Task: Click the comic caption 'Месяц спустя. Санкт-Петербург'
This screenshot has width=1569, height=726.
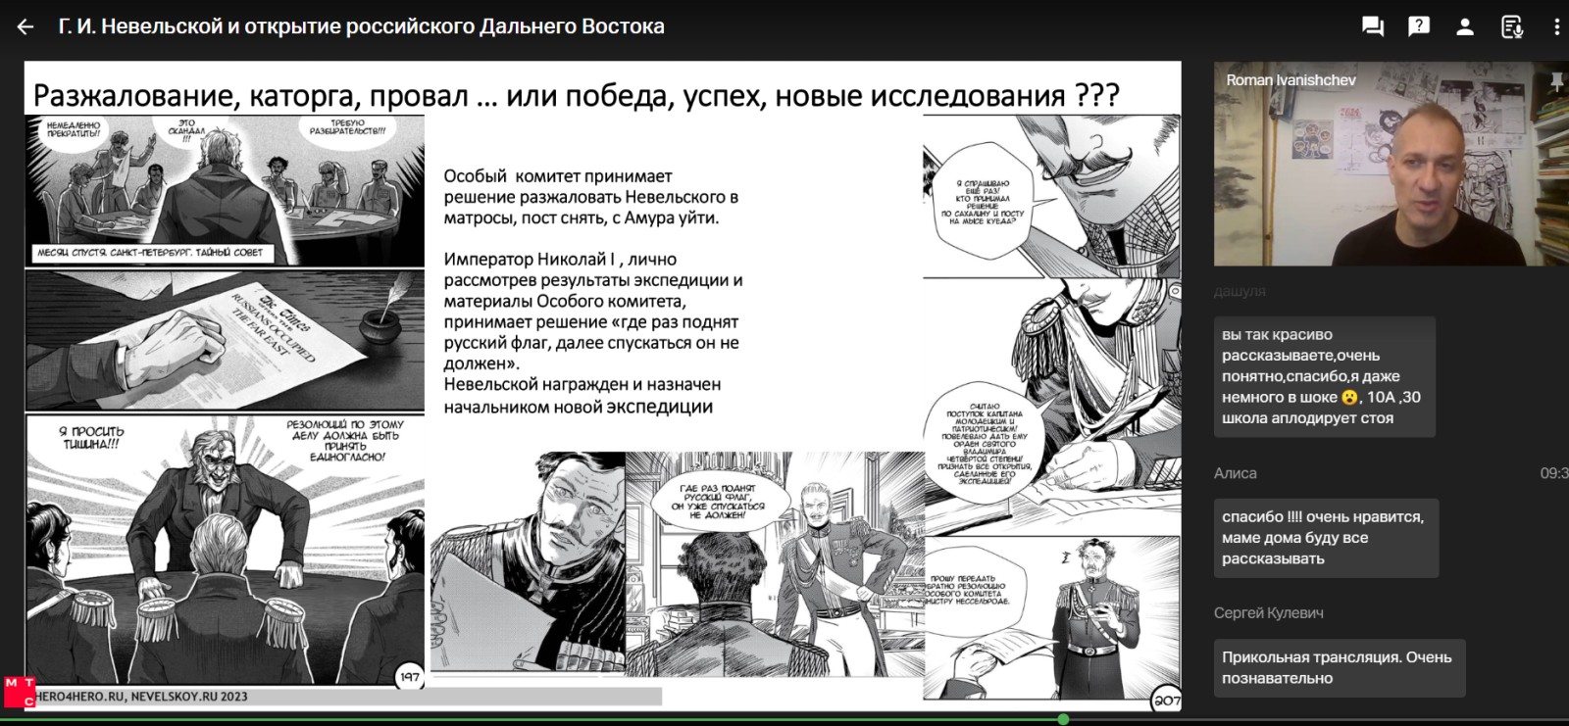Action: (150, 253)
